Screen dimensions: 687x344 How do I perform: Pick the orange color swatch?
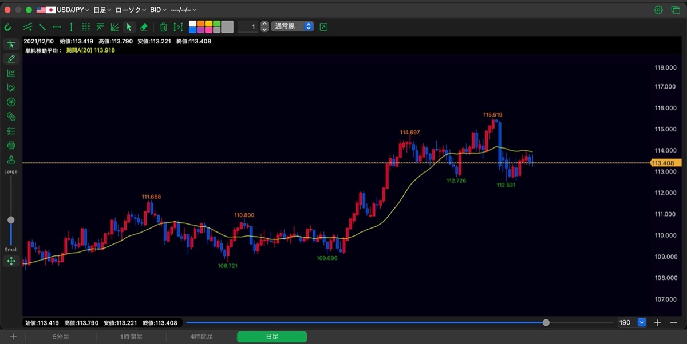(200, 24)
